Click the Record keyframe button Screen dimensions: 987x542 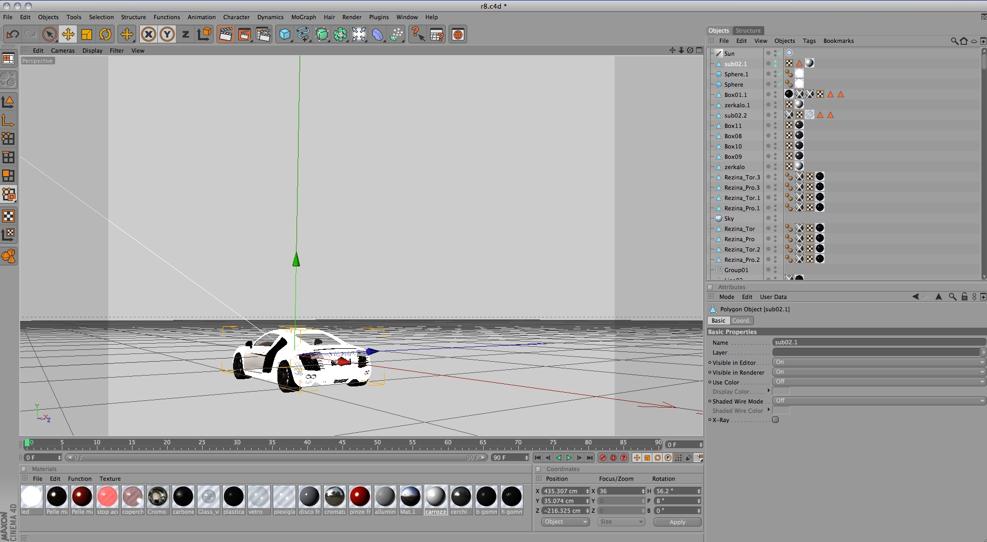pos(603,458)
